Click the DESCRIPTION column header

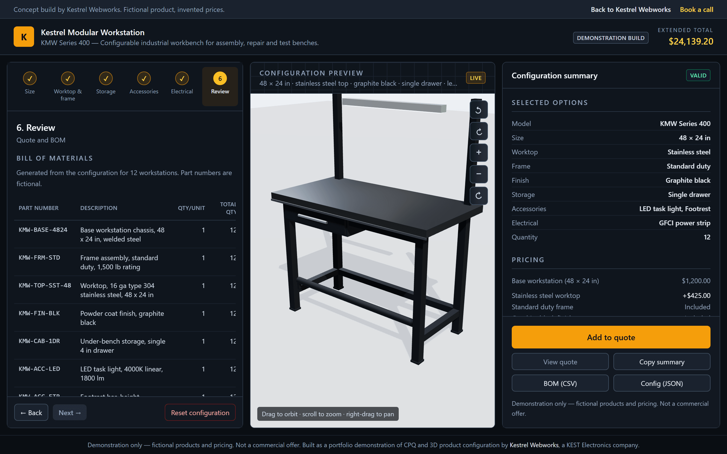coord(99,208)
